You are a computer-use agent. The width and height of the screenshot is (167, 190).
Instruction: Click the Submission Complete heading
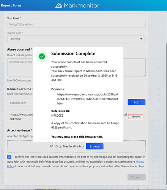73,54
